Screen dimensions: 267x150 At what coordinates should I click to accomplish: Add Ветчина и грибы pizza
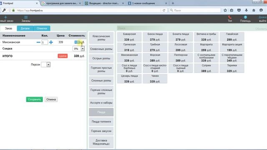[206, 37]
